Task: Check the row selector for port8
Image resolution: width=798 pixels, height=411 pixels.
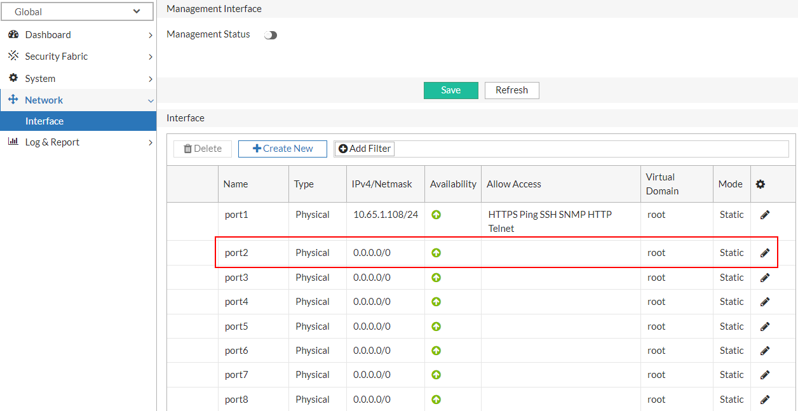Action: tap(193, 399)
